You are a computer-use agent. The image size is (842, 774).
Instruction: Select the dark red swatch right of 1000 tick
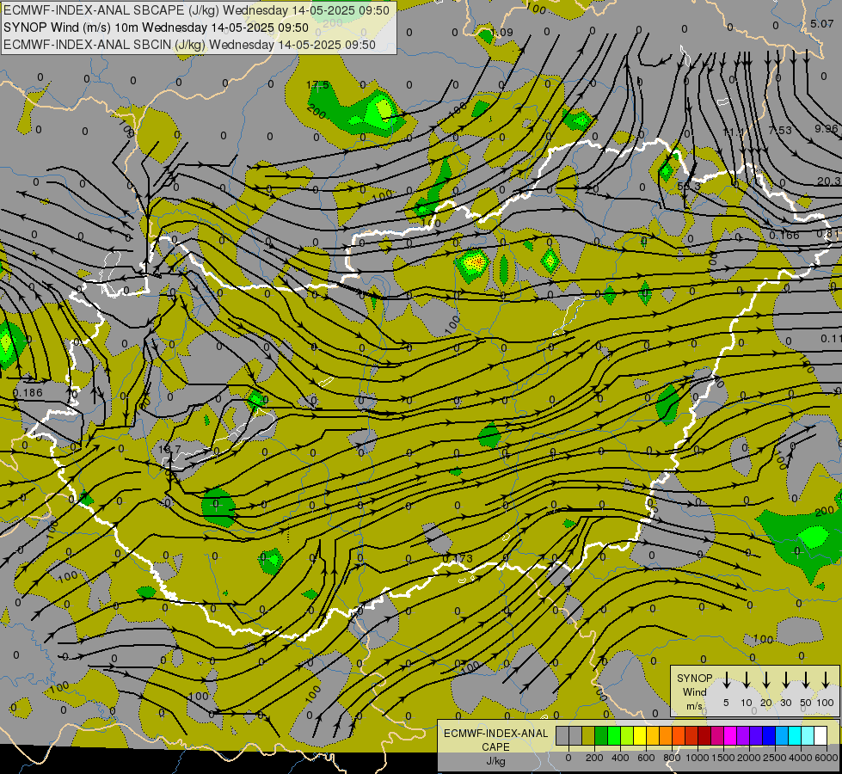click(x=704, y=735)
